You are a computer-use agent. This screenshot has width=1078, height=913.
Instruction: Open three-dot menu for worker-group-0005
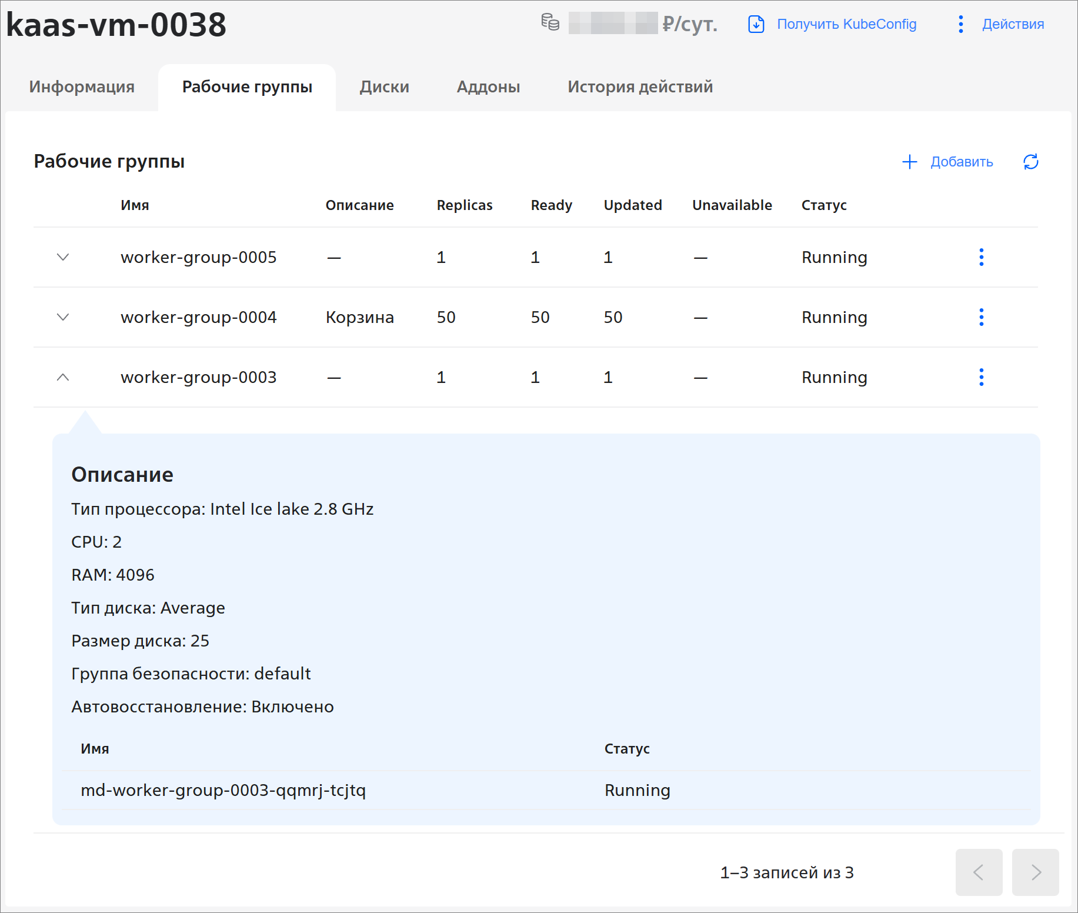click(981, 257)
